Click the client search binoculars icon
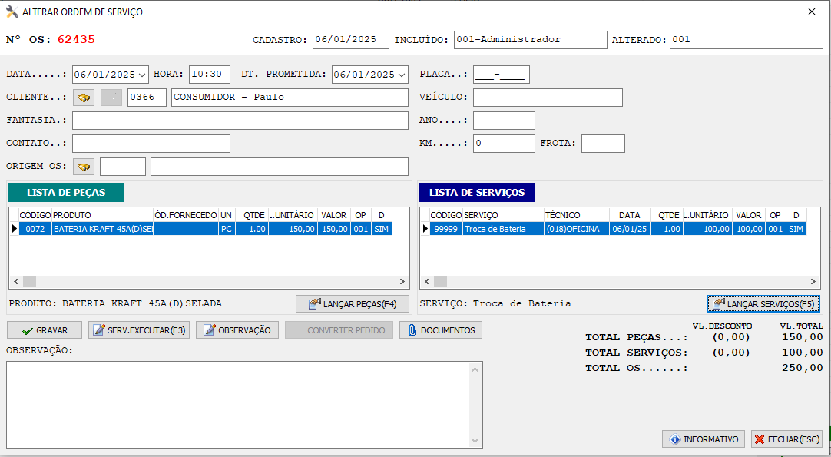 point(84,98)
